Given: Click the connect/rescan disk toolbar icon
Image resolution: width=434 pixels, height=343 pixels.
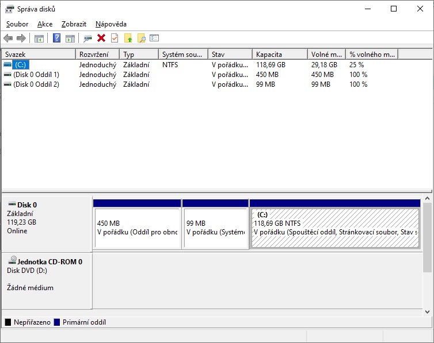Looking at the screenshot, I should (87, 38).
